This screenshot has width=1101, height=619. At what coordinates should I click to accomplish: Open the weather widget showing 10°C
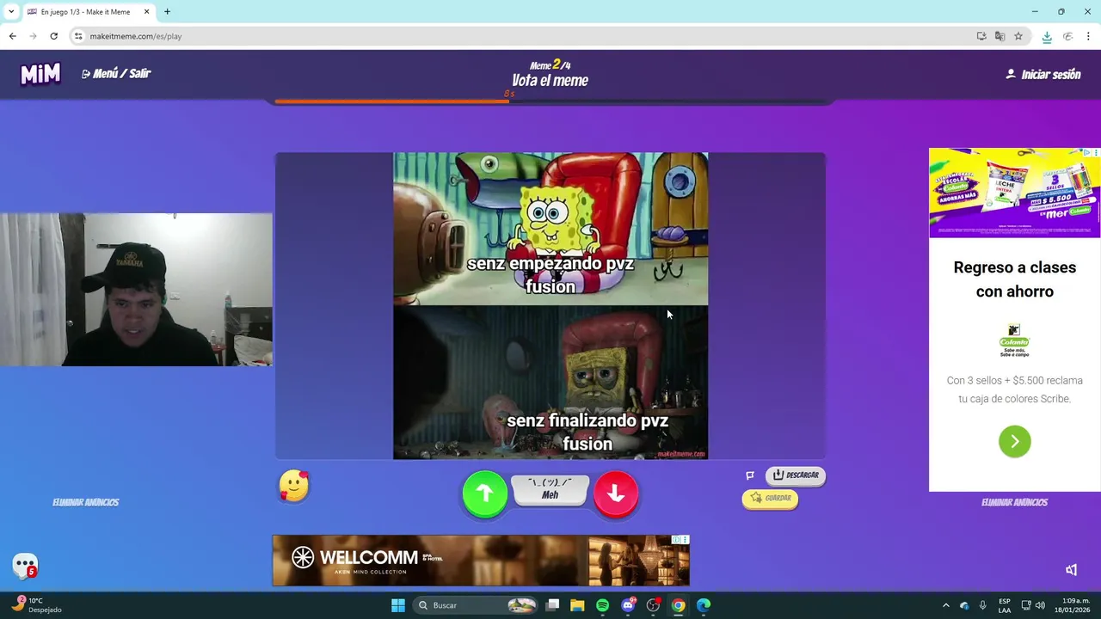click(36, 605)
